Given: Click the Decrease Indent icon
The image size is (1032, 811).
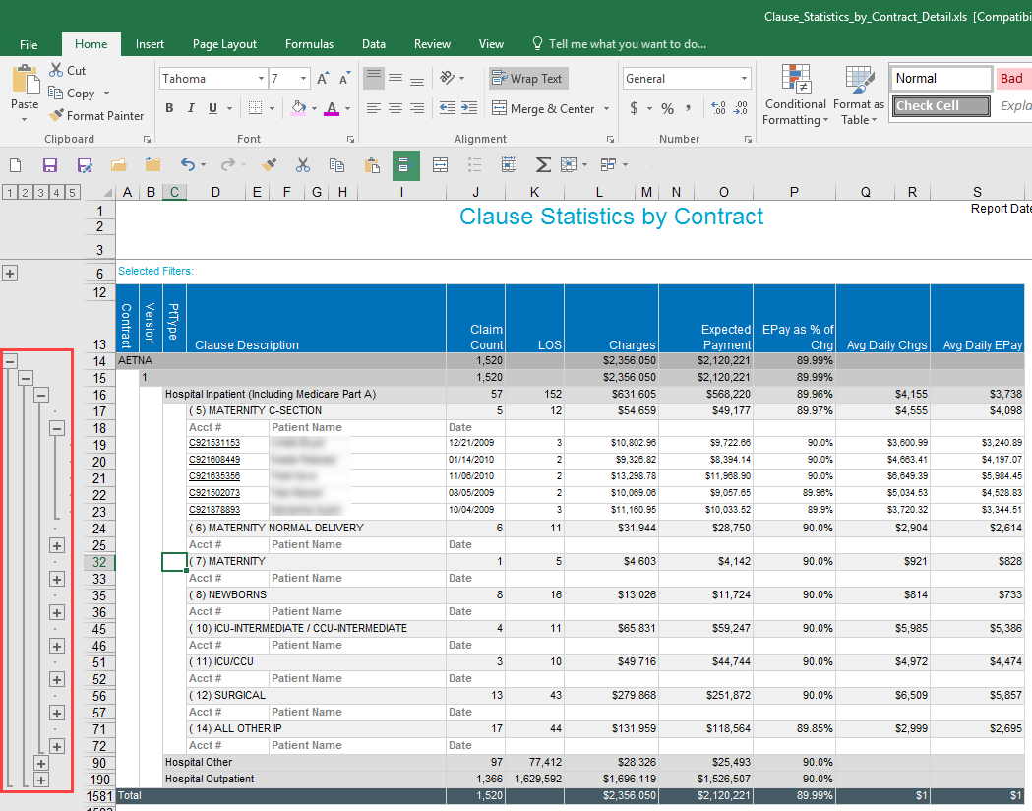Looking at the screenshot, I should pyautogui.click(x=447, y=108).
